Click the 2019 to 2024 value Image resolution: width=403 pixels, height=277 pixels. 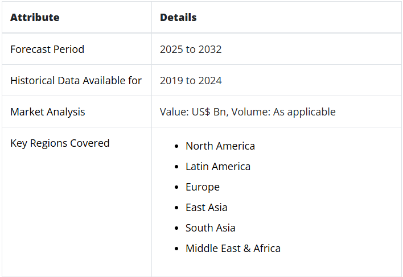pos(191,81)
